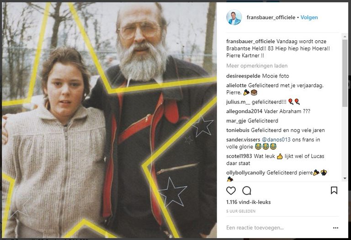Viewport: 351px width, 240px height.
Task: Load more comments with Meer opmerkingen laden
Action: (x=257, y=65)
